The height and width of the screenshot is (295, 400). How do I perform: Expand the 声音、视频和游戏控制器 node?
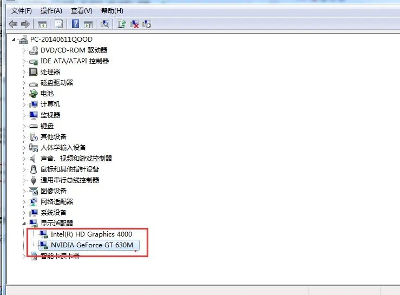point(24,159)
